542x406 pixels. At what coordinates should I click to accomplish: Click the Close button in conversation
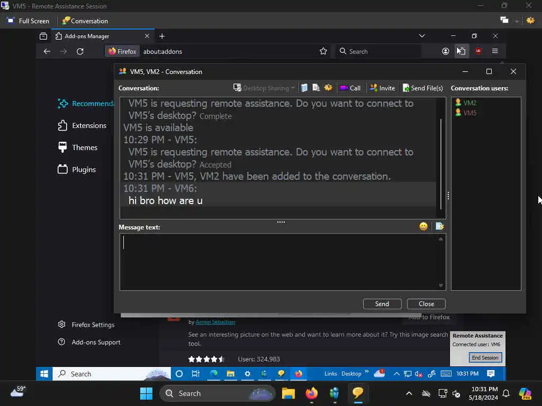pyautogui.click(x=426, y=304)
